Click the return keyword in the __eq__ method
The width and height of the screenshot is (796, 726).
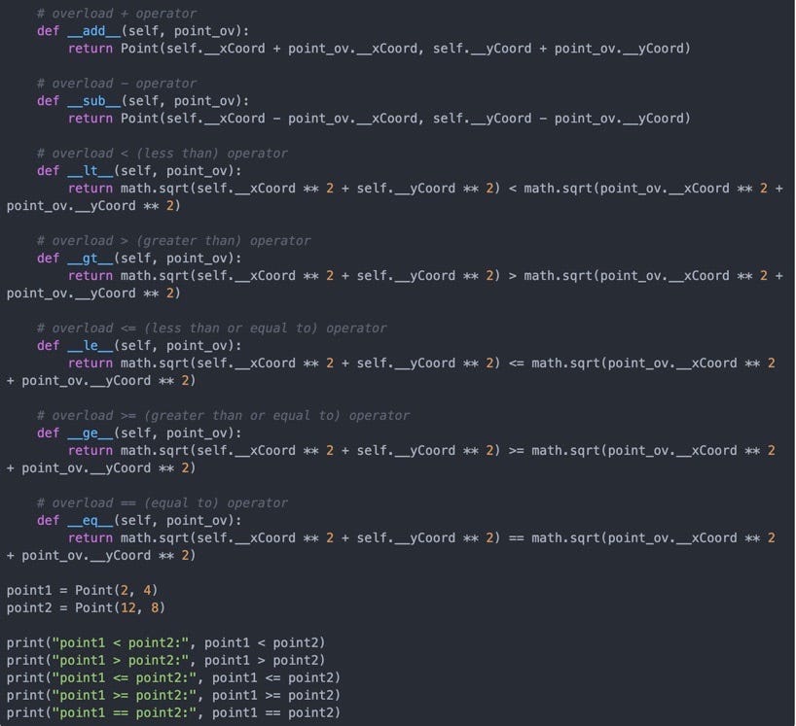tap(90, 538)
